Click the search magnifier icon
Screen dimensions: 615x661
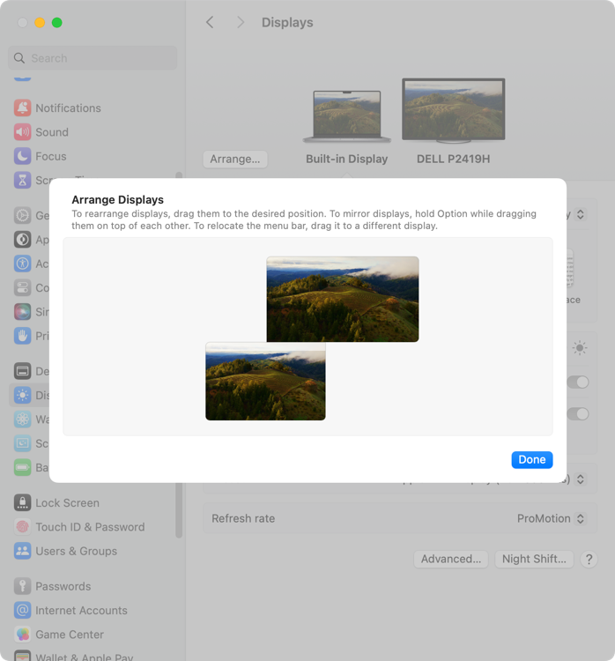coord(19,58)
